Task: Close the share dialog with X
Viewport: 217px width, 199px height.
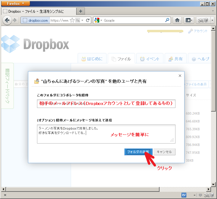Action: [180, 76]
